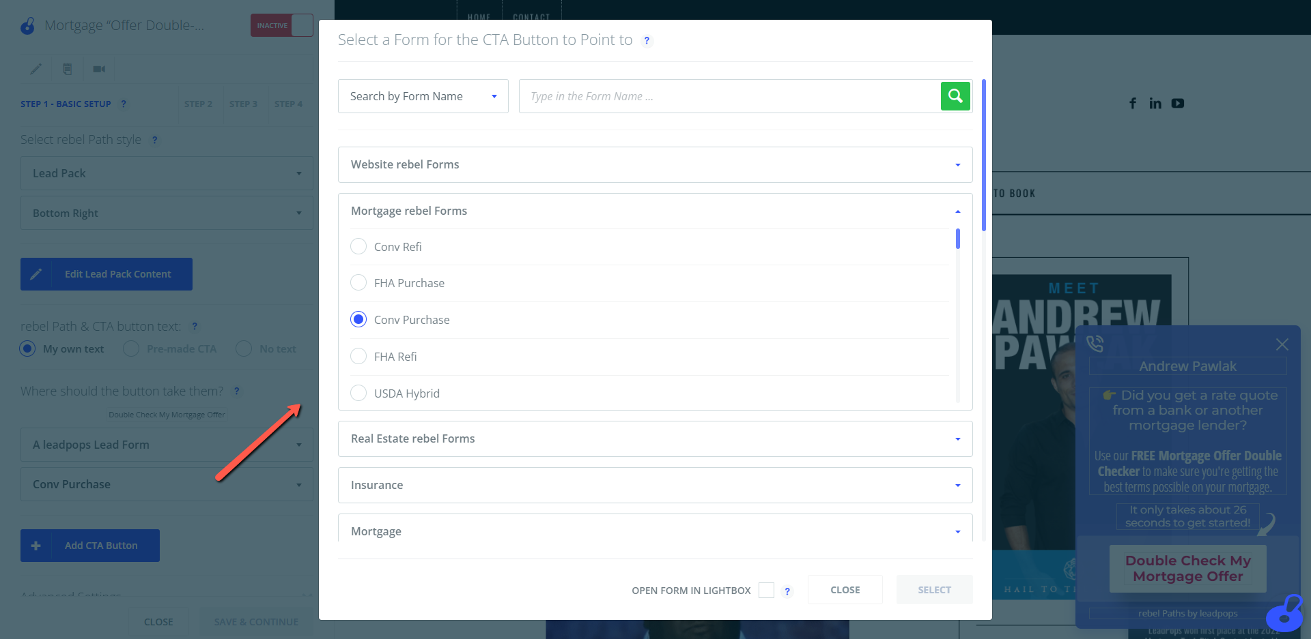This screenshot has height=639, width=1311.
Task: Open the YouTube icon on the website
Action: (1178, 103)
